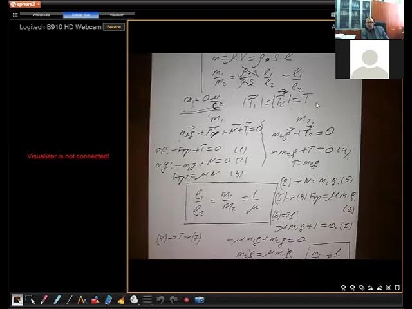Choose the selection pointer tool
The width and height of the screenshot is (412, 309).
pyautogui.click(x=30, y=300)
